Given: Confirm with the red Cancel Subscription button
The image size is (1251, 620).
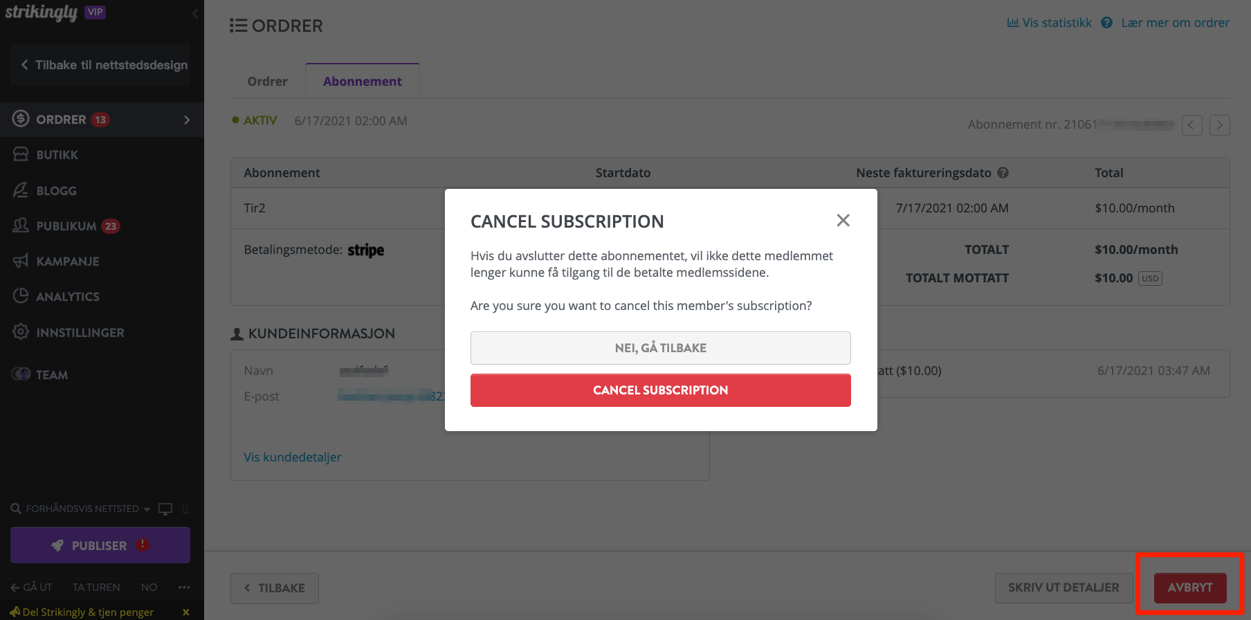Looking at the screenshot, I should pos(661,390).
